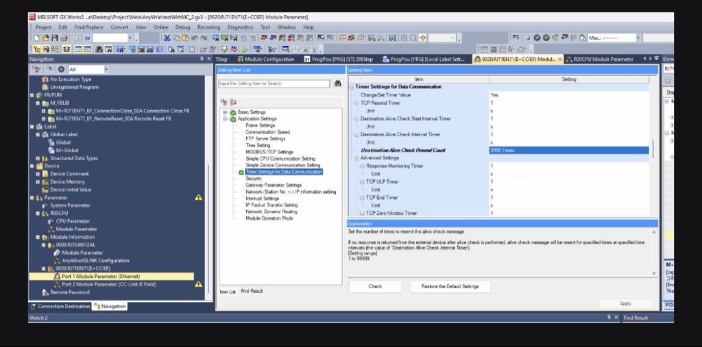
Task: Click the binoculars icon in second toolbar
Action: pyautogui.click(x=99, y=49)
